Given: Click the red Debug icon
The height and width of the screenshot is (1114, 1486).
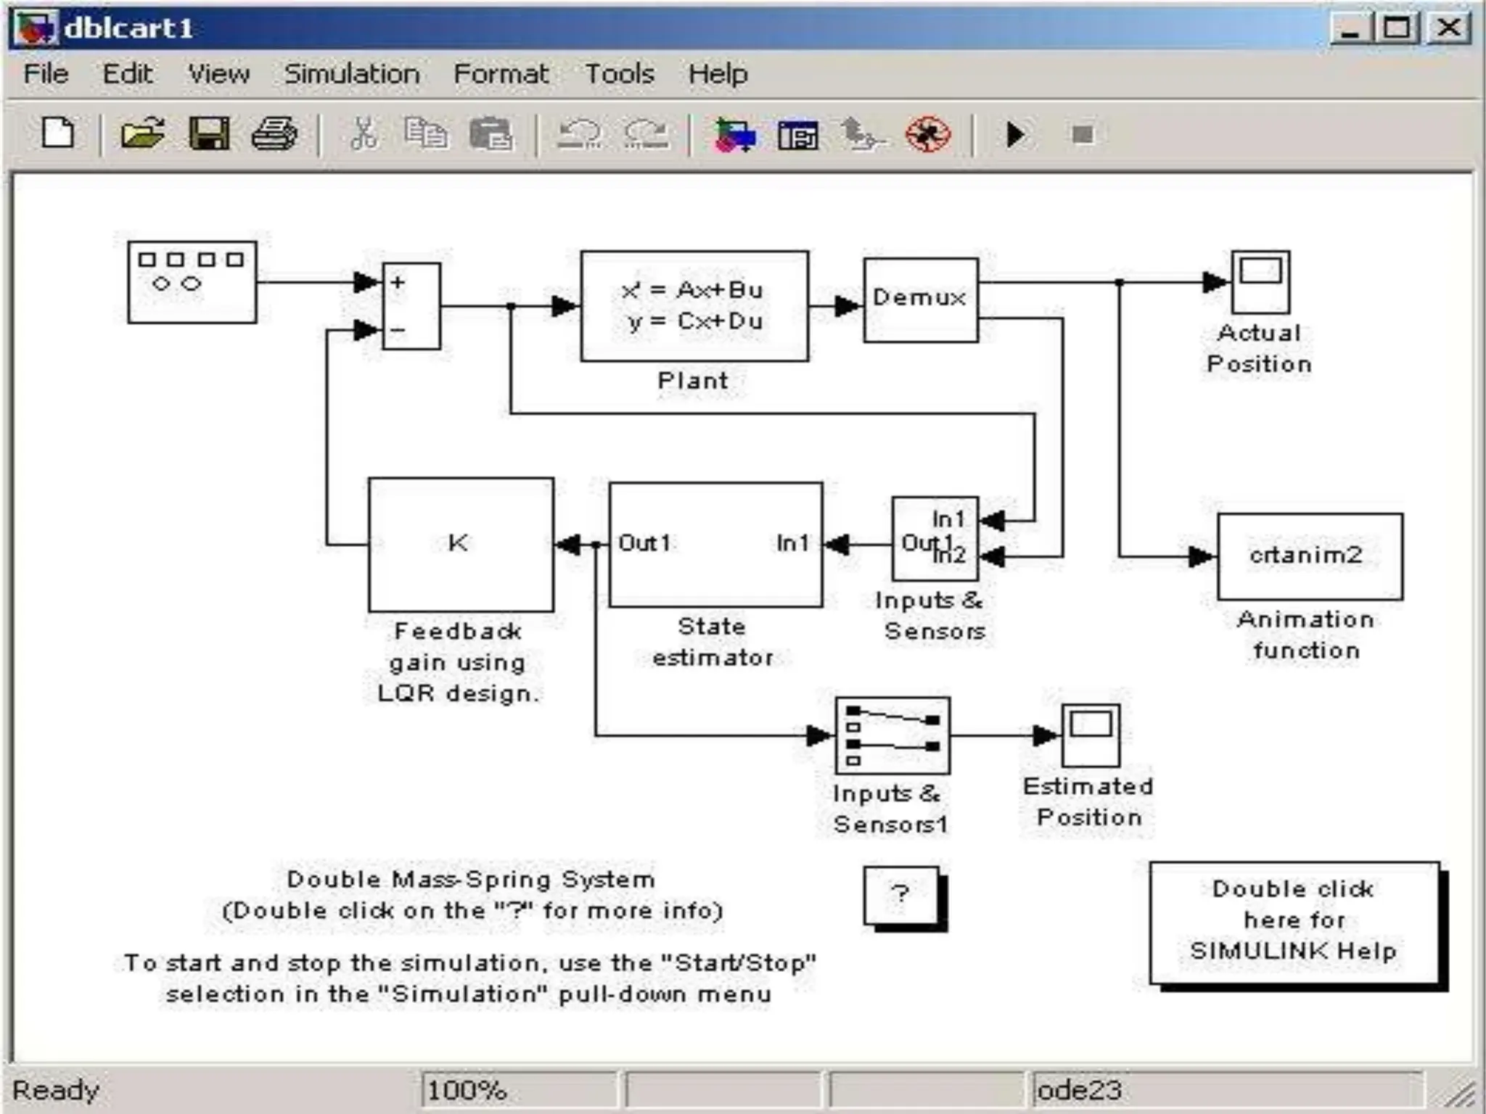Looking at the screenshot, I should pyautogui.click(x=927, y=134).
